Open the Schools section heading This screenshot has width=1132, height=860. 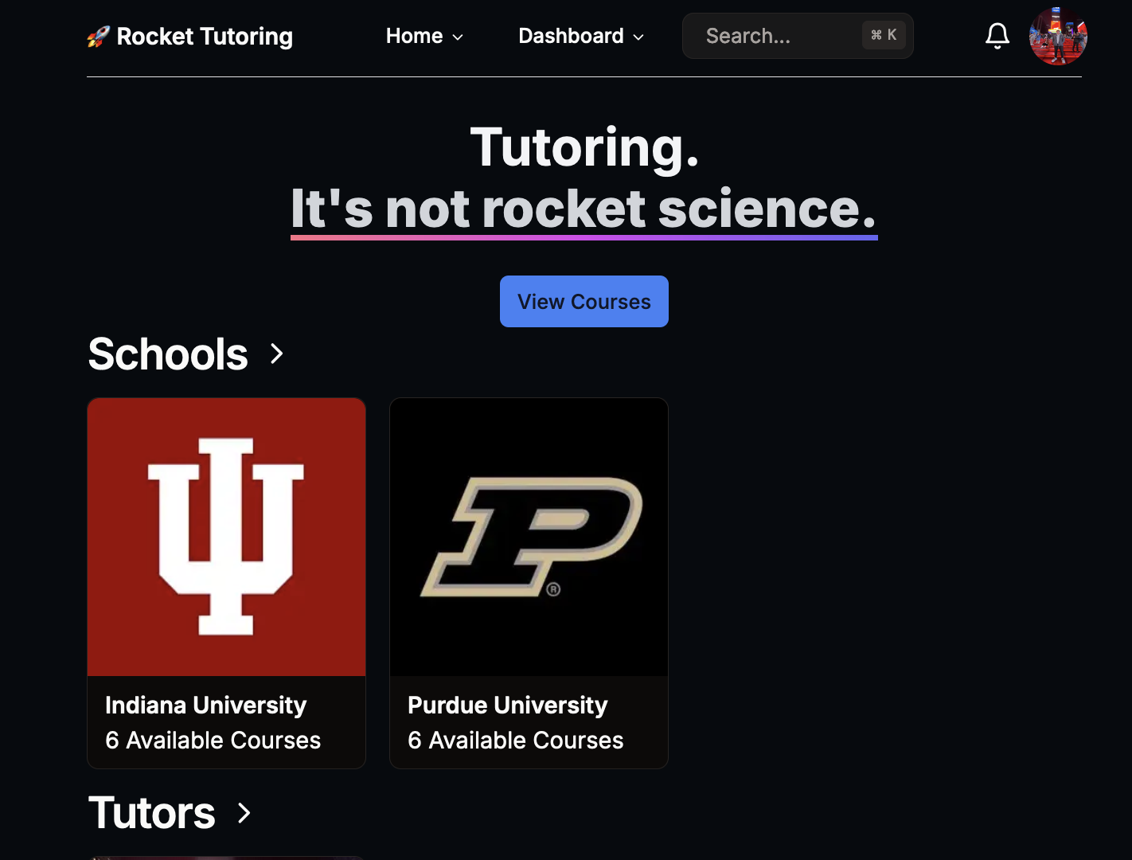coord(168,354)
